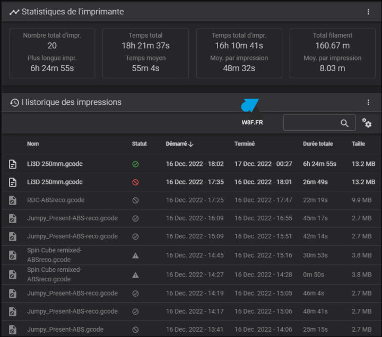Click the Historique des impressions panel title
The height and width of the screenshot is (337, 382).
[72, 102]
